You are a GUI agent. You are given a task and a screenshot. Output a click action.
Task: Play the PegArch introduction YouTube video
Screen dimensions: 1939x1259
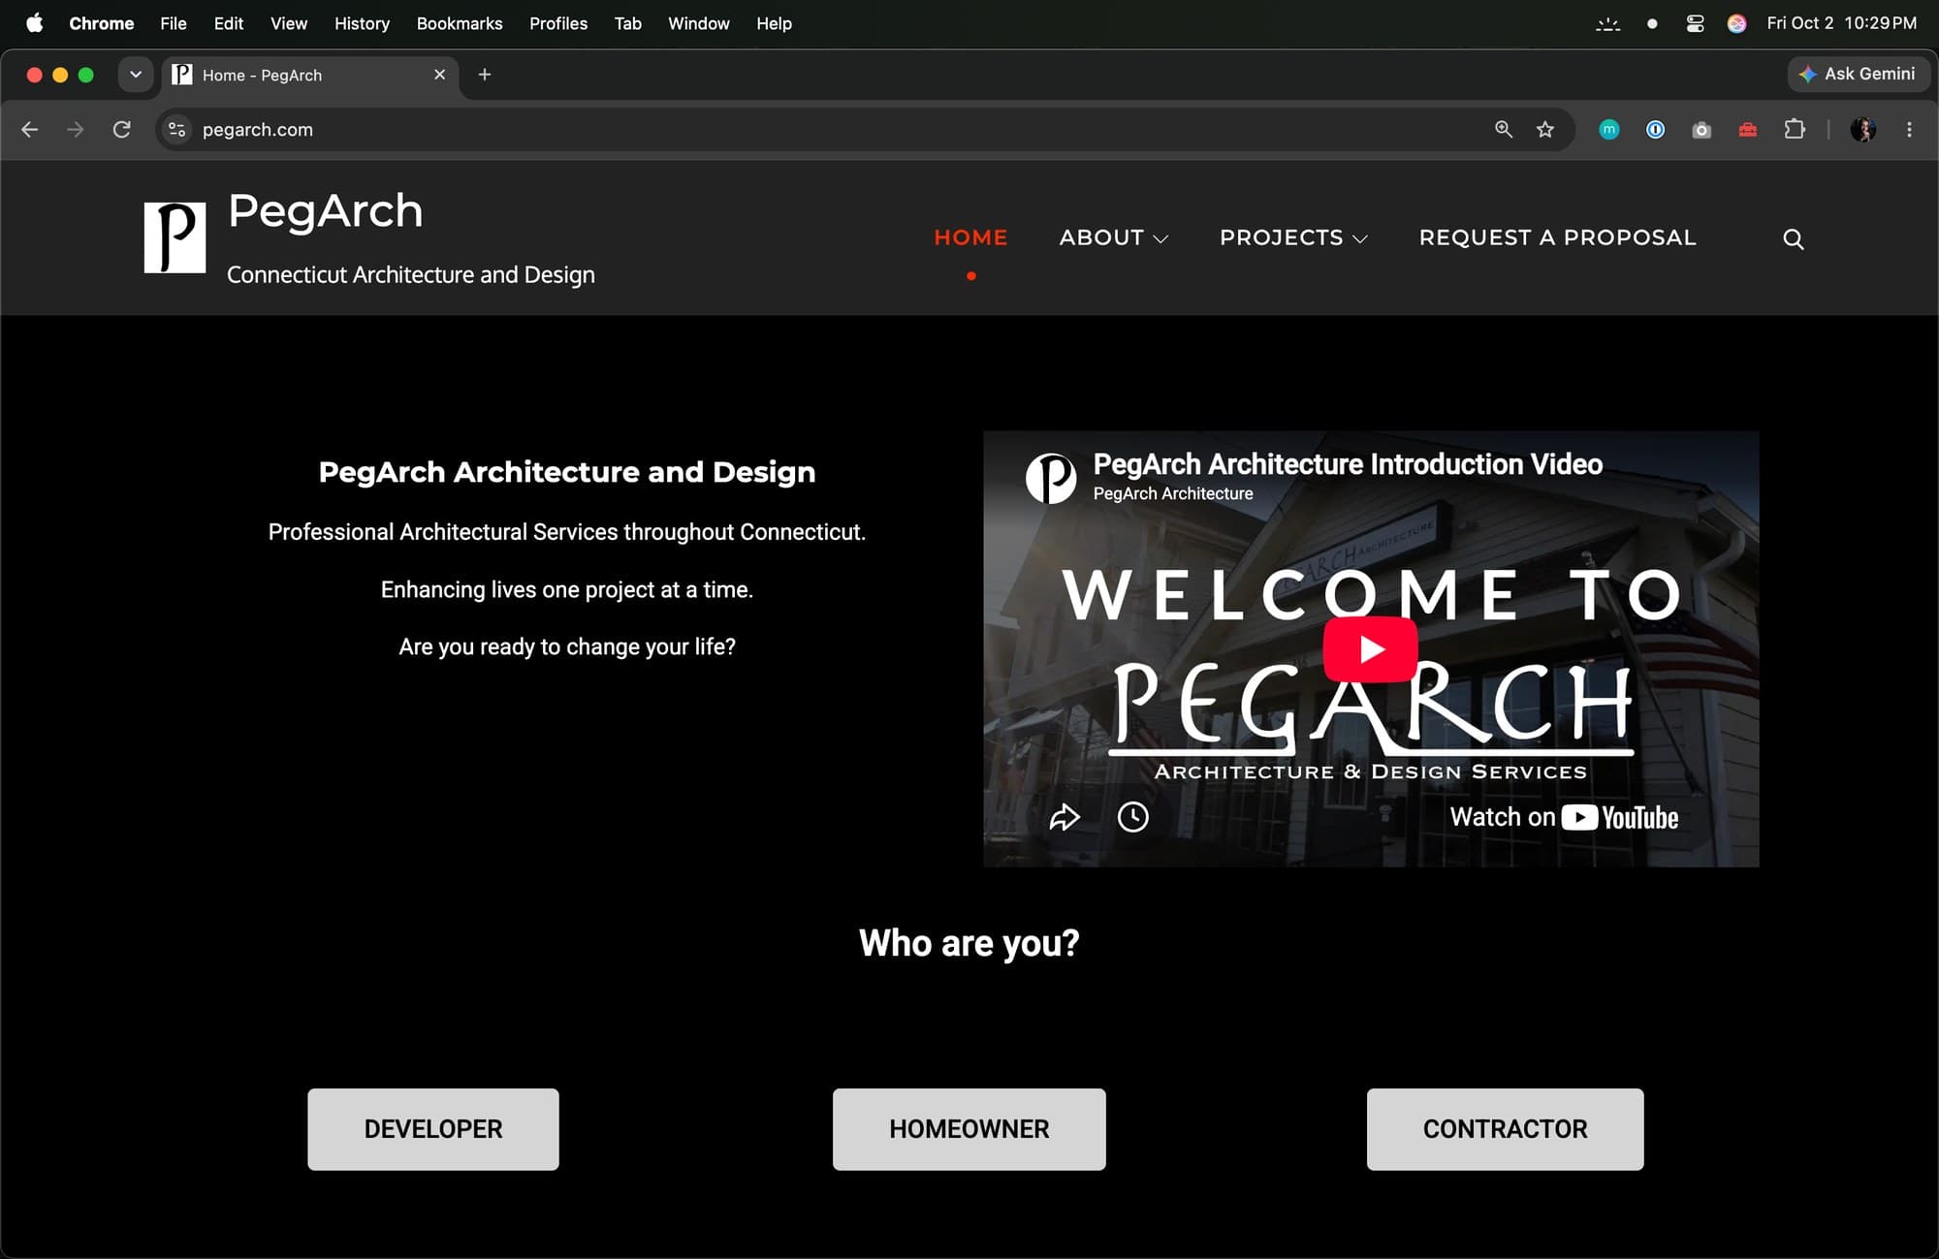[x=1370, y=648]
